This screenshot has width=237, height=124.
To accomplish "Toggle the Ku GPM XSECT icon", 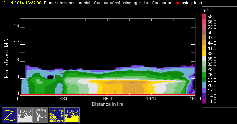I will pos(56,115).
